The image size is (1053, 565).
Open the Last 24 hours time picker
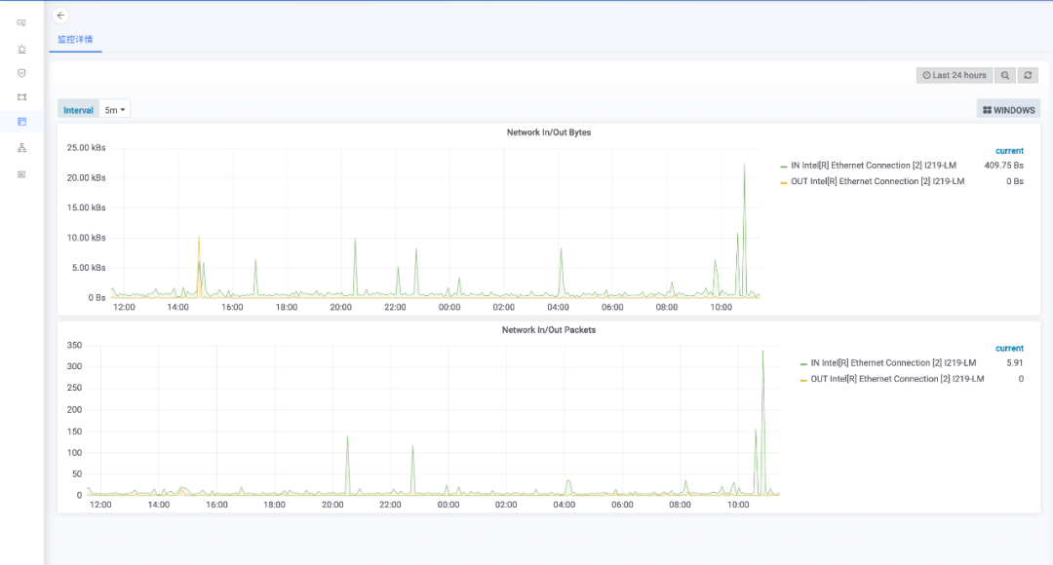coord(954,75)
